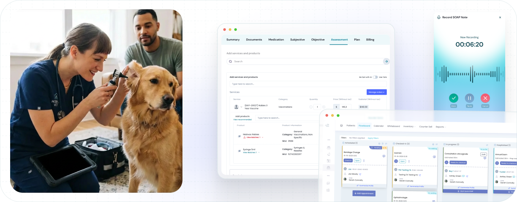Click the services 'Type here to search' field
This screenshot has width=517, height=202.
tap(308, 84)
